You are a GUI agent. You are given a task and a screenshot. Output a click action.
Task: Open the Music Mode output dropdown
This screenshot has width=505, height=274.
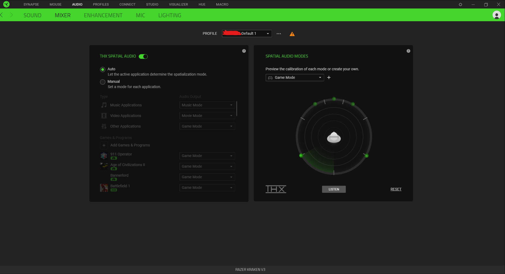pyautogui.click(x=207, y=105)
